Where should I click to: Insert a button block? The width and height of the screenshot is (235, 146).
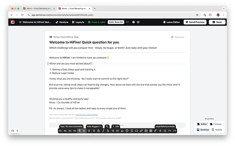pyautogui.click(x=137, y=131)
